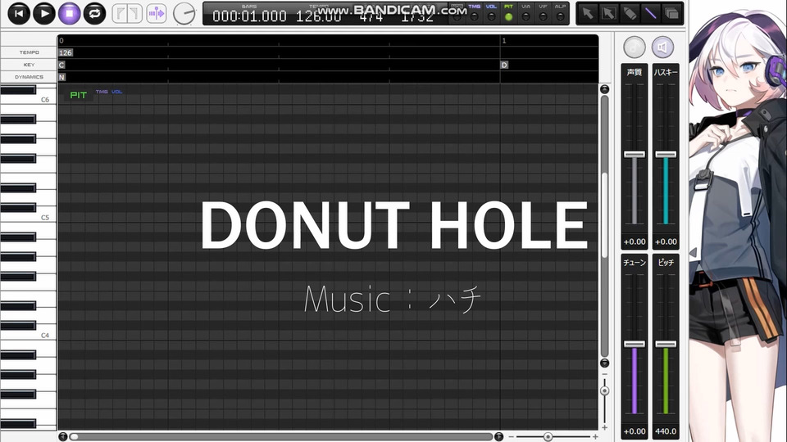This screenshot has width=787, height=442.
Task: Click the small TMG tab in piano roll
Action: pyautogui.click(x=102, y=92)
